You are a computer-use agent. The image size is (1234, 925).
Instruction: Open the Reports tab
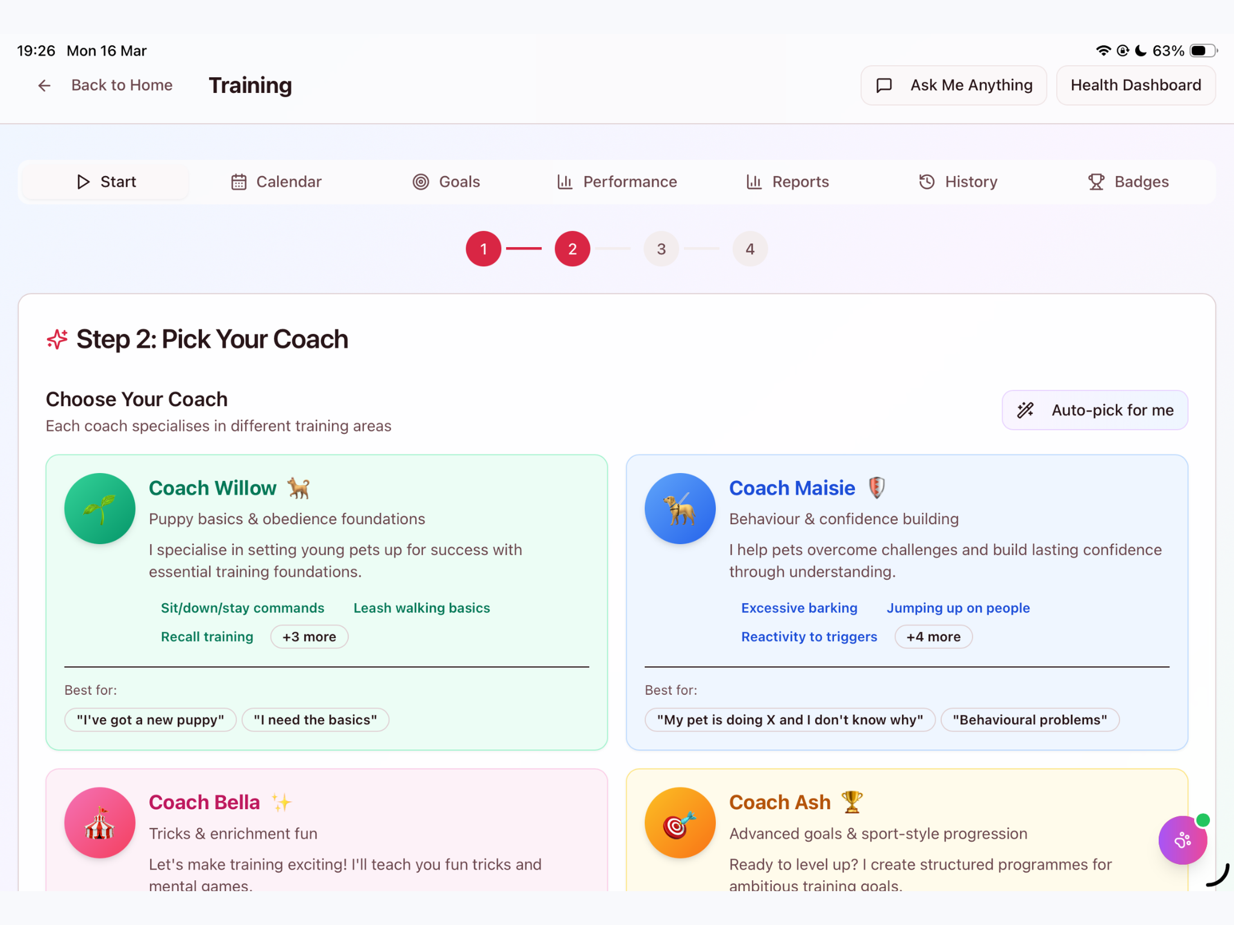point(787,182)
